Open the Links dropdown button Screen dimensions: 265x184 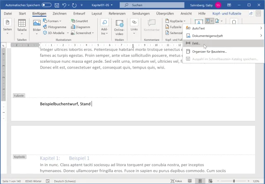[x=134, y=27]
